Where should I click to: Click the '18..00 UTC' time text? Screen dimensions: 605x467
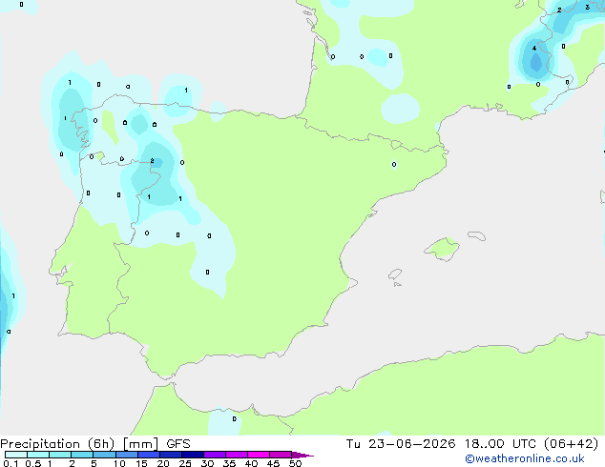500,444
